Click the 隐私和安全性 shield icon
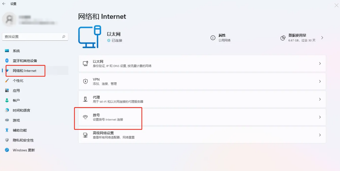This screenshot has width=340, height=171. pyautogui.click(x=7, y=140)
